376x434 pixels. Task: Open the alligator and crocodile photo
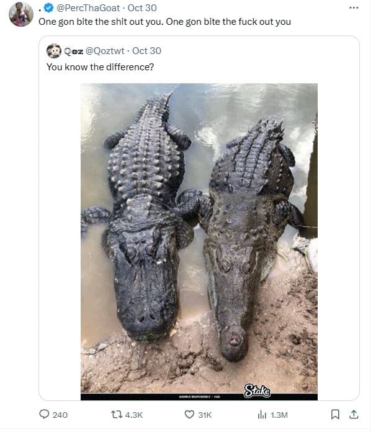pos(199,236)
